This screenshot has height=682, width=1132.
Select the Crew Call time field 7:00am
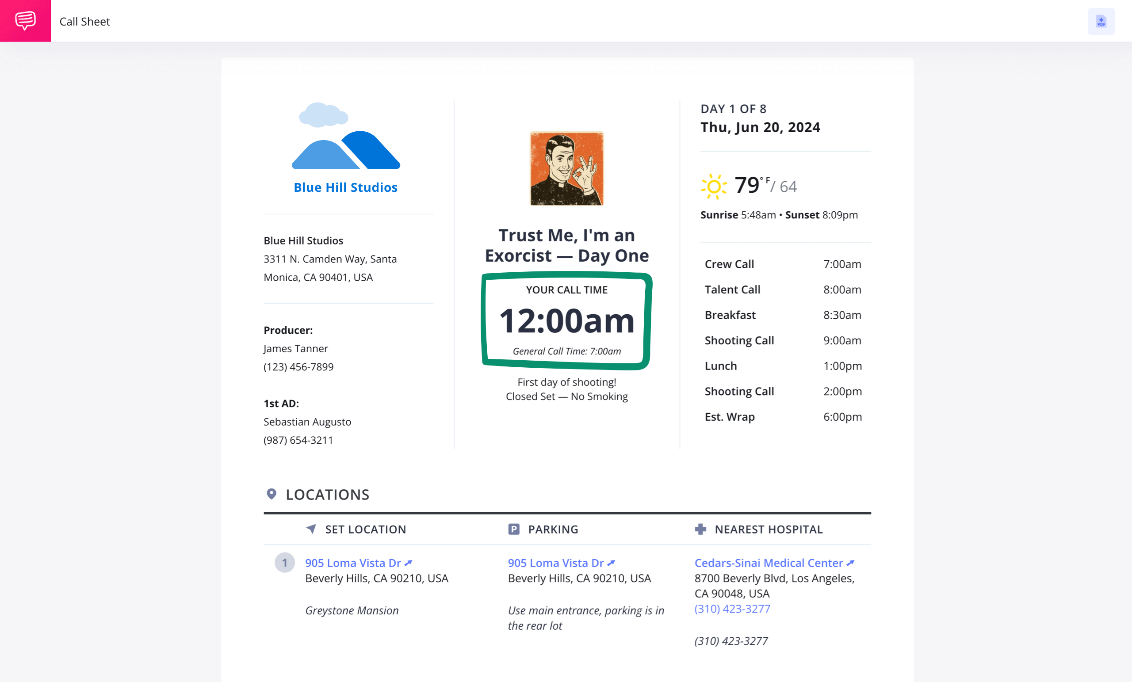tap(842, 263)
